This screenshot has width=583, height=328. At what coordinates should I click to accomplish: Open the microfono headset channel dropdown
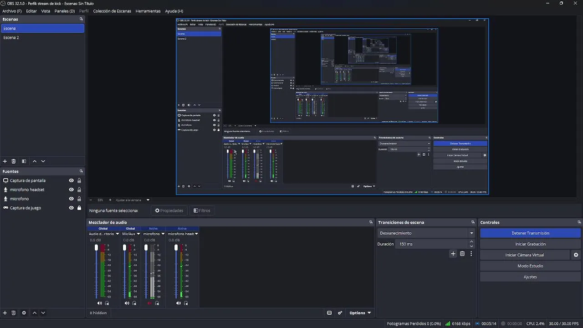click(x=196, y=234)
